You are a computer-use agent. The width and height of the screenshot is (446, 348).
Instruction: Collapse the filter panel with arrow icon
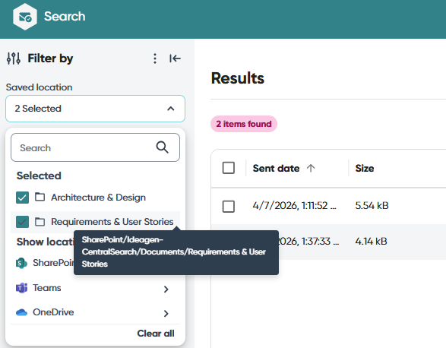pyautogui.click(x=175, y=59)
